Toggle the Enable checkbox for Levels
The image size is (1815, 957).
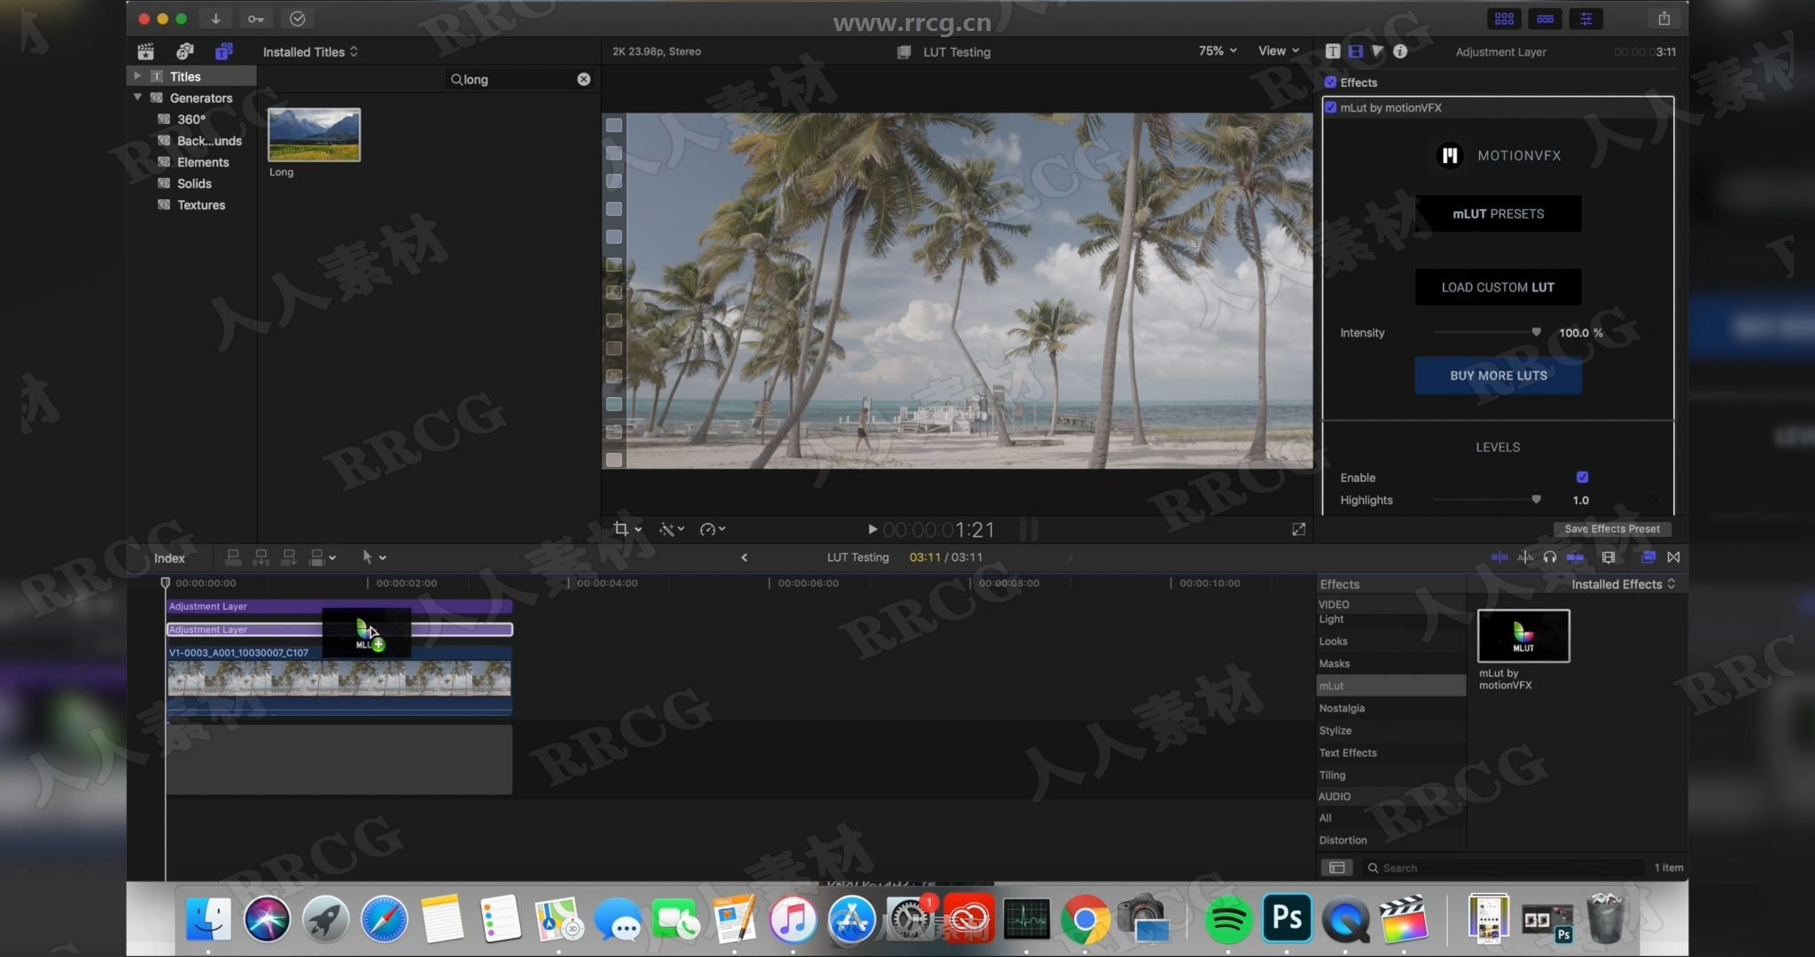(1582, 477)
